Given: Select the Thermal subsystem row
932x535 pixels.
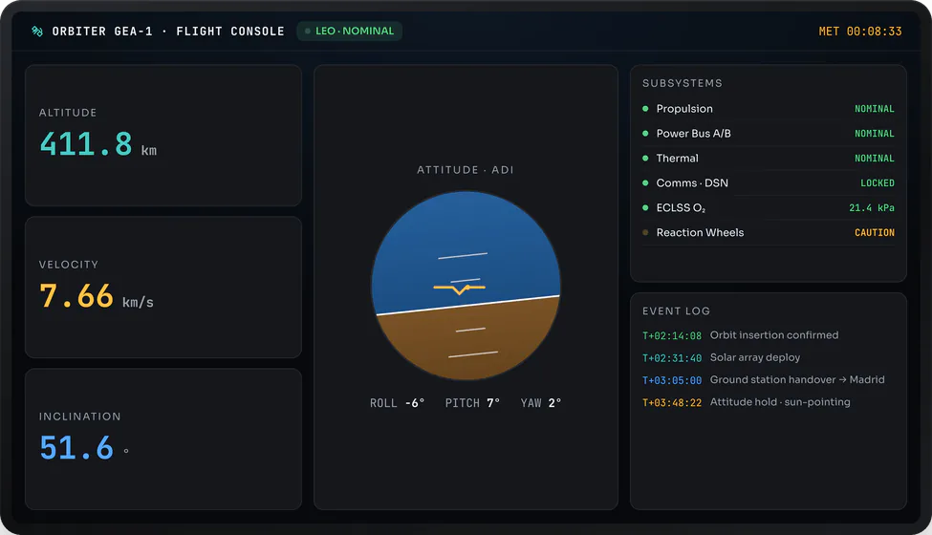Looking at the screenshot, I should coord(768,159).
